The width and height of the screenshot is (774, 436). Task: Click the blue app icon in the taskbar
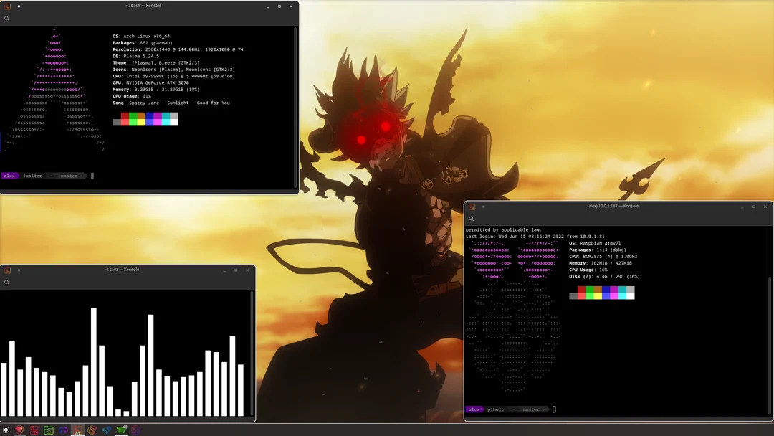(107, 430)
